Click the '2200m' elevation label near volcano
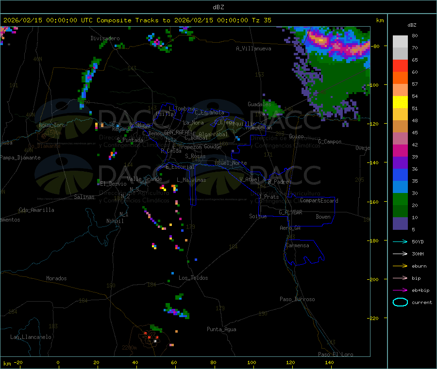 tap(129, 348)
